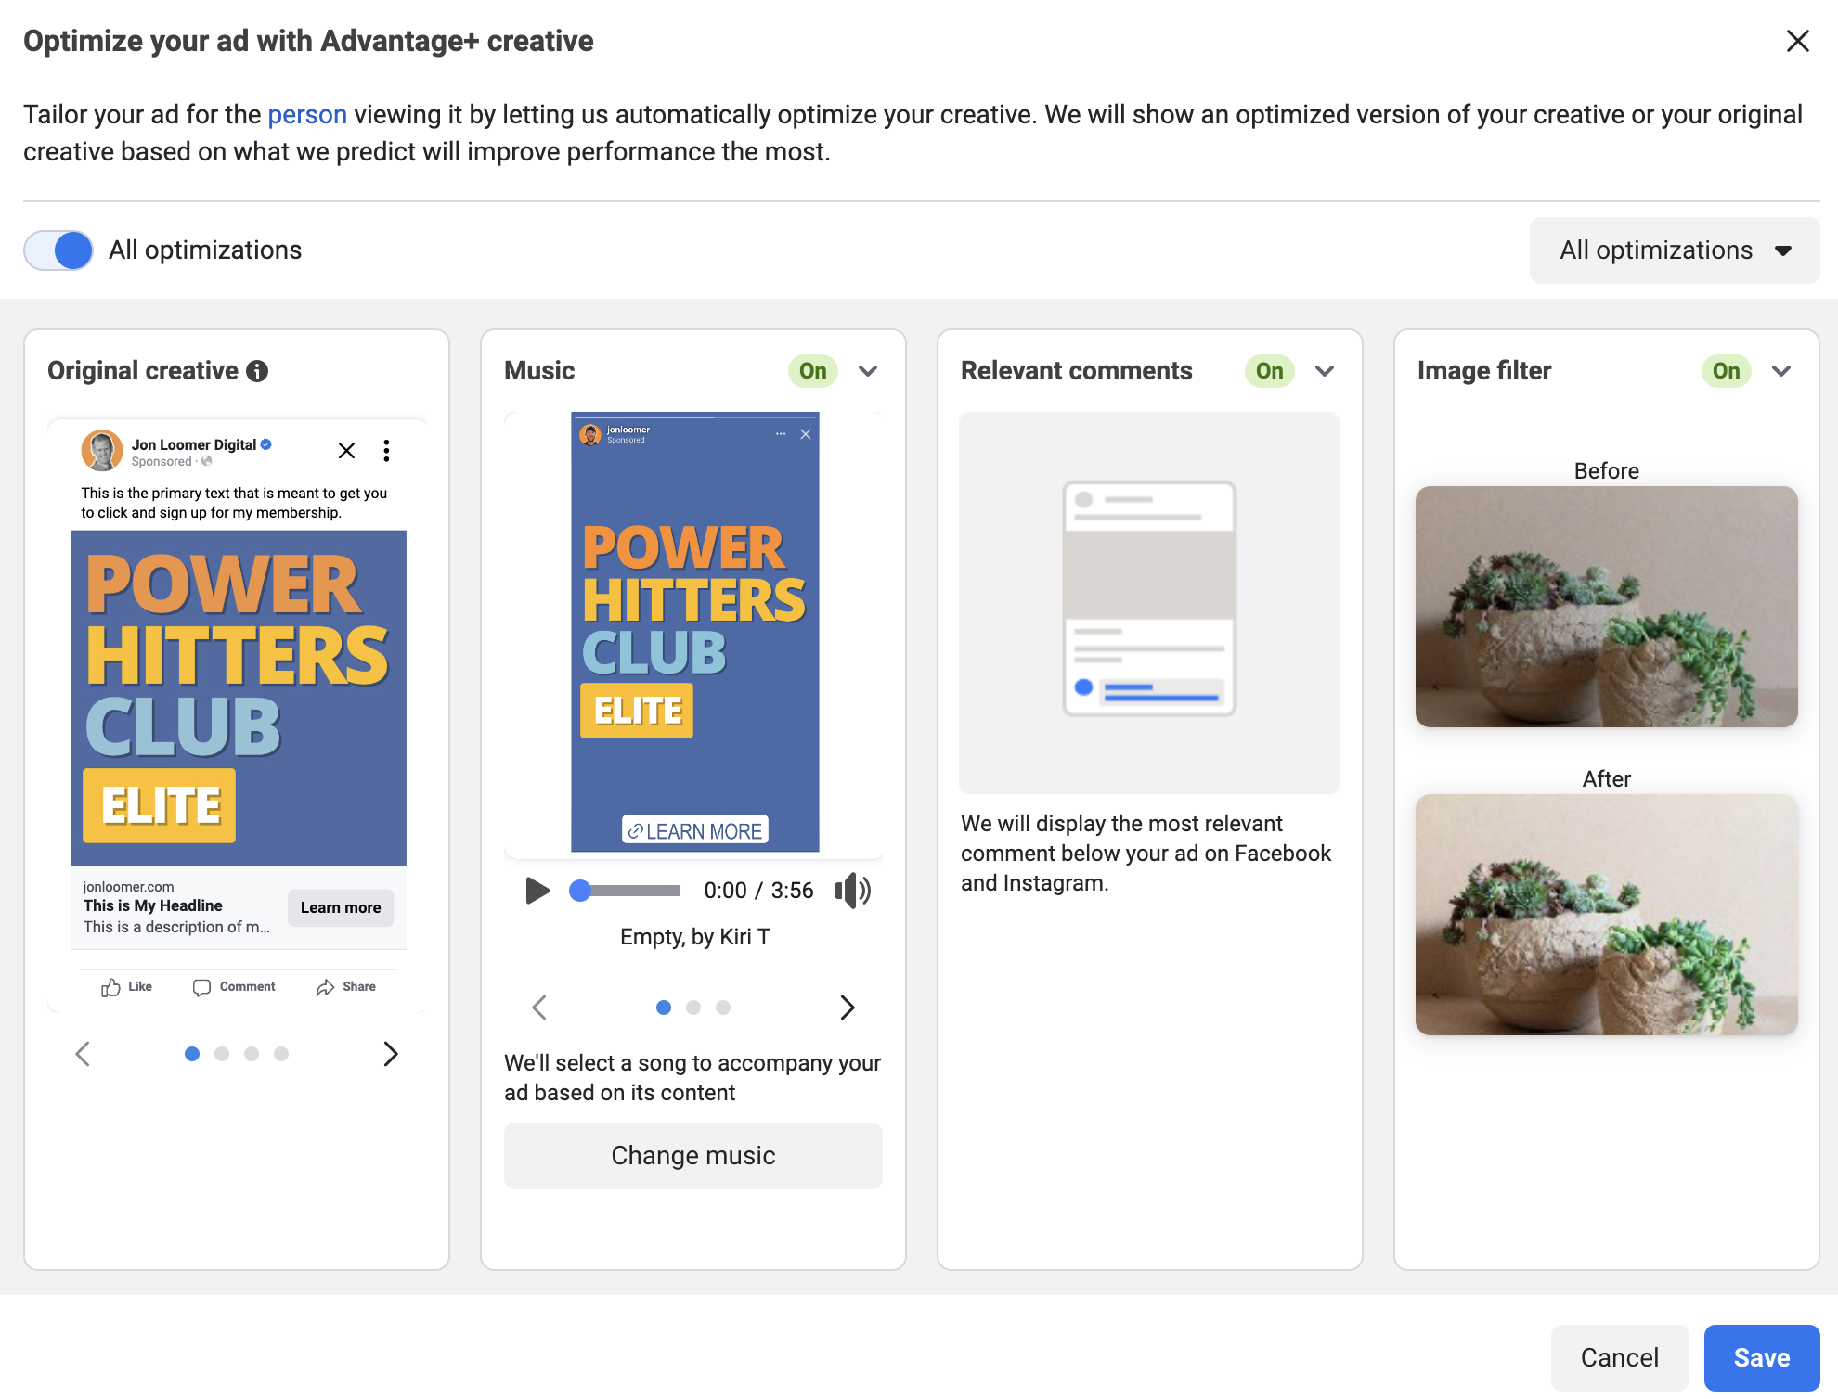Expand the Music card chevron
This screenshot has width=1838, height=1399.
(x=868, y=371)
